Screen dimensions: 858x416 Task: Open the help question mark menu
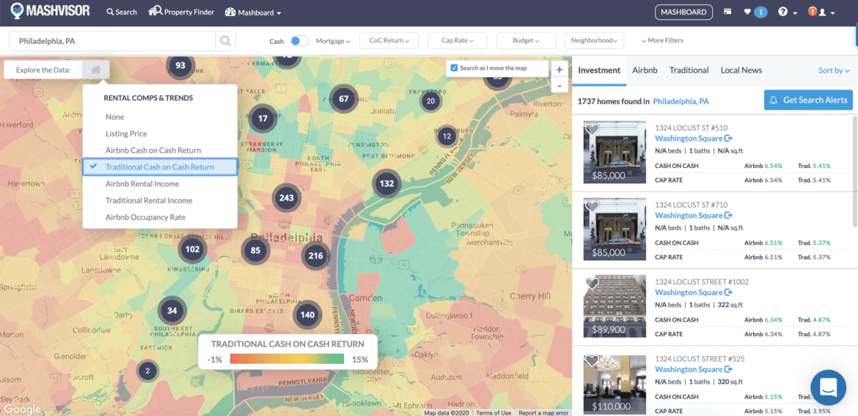(x=788, y=12)
